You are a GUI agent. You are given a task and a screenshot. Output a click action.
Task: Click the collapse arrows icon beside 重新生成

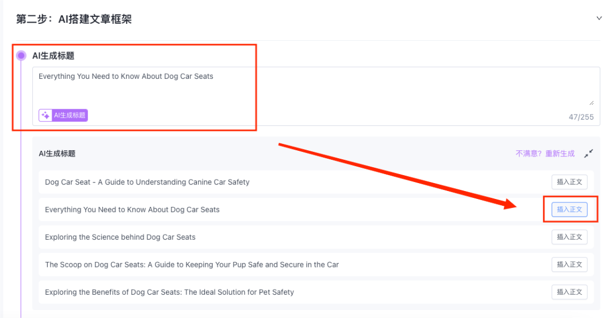click(x=589, y=154)
